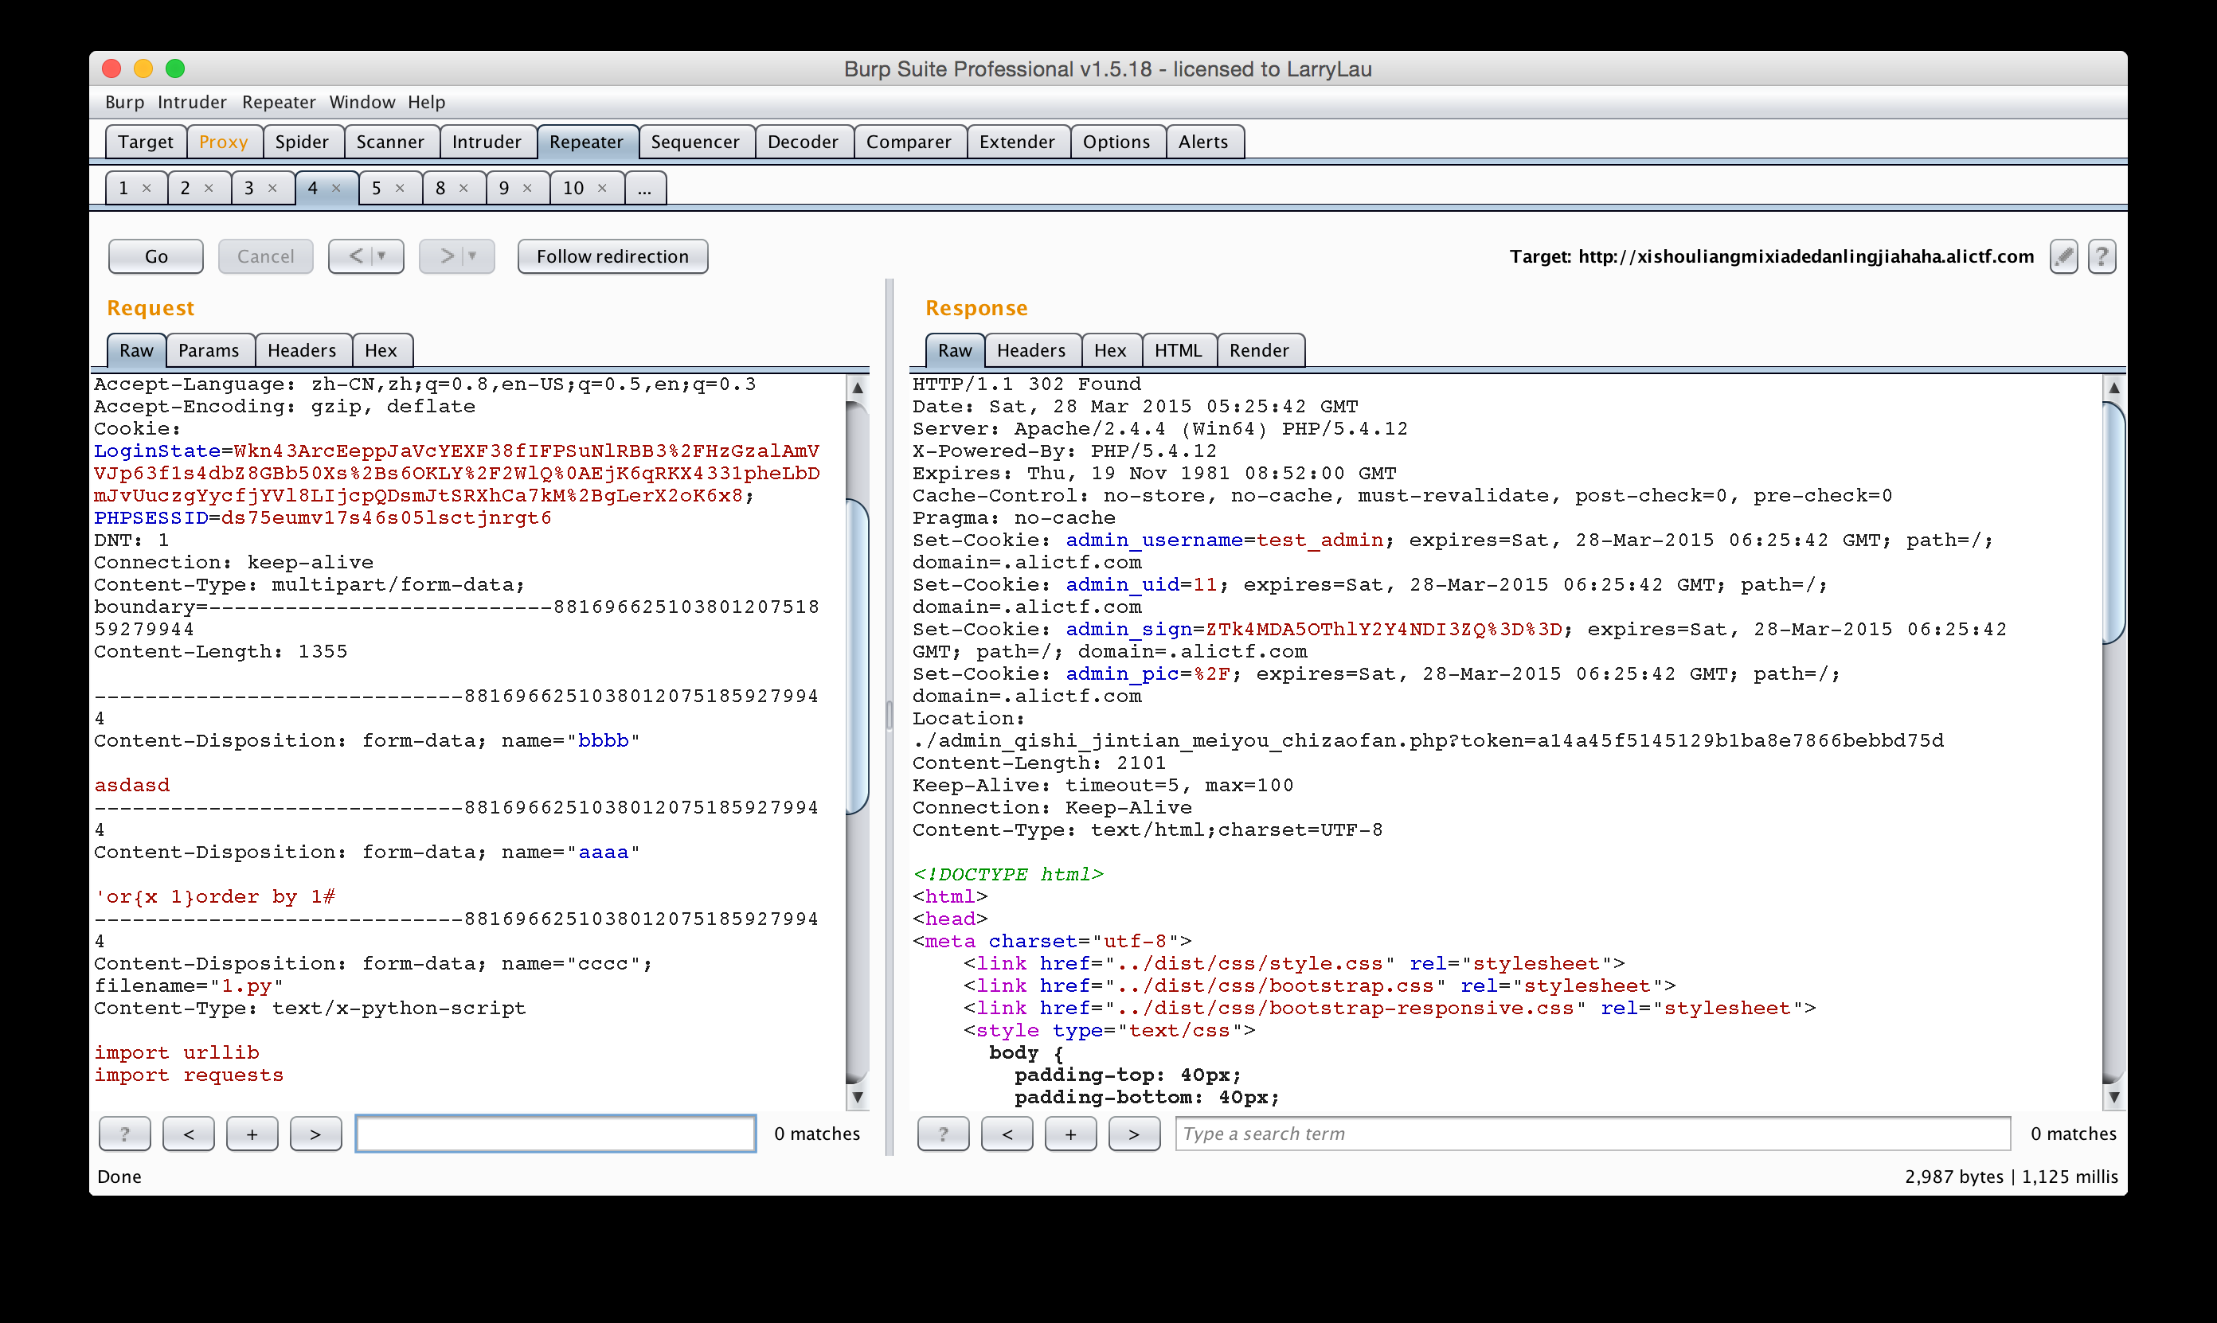Screen dimensions: 2217x1323
Task: Open the Help menu
Action: pos(427,103)
